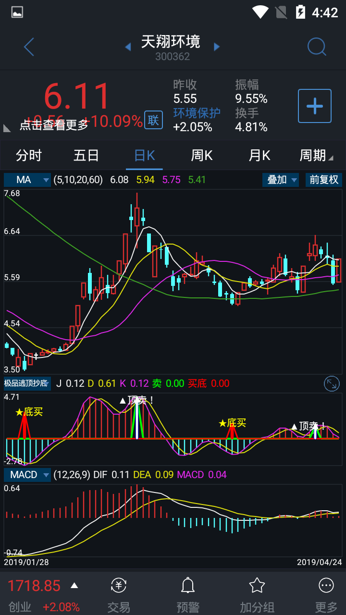Expand the indicator chart fullscreen icon
The width and height of the screenshot is (346, 615).
tap(332, 383)
